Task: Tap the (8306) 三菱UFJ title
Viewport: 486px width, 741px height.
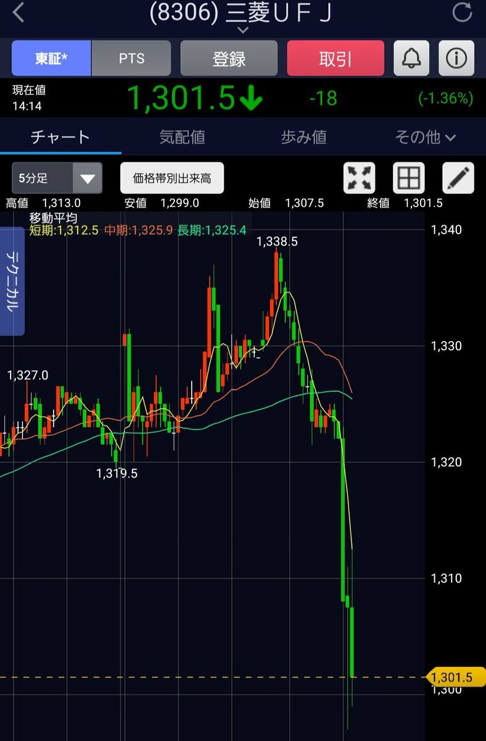Action: click(242, 12)
